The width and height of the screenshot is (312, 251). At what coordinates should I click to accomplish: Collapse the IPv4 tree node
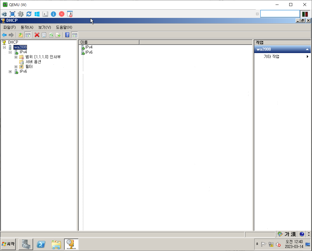point(10,52)
